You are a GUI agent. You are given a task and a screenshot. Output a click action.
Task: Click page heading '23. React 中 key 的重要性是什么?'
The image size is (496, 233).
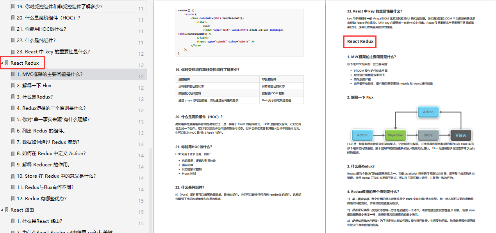[x=375, y=11]
